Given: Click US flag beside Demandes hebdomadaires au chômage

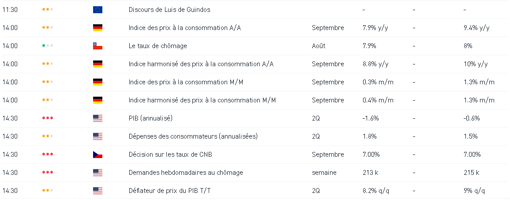Looking at the screenshot, I should coord(97,173).
